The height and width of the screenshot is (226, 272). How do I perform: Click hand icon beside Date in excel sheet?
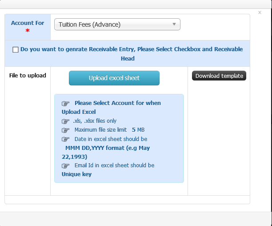65,139
